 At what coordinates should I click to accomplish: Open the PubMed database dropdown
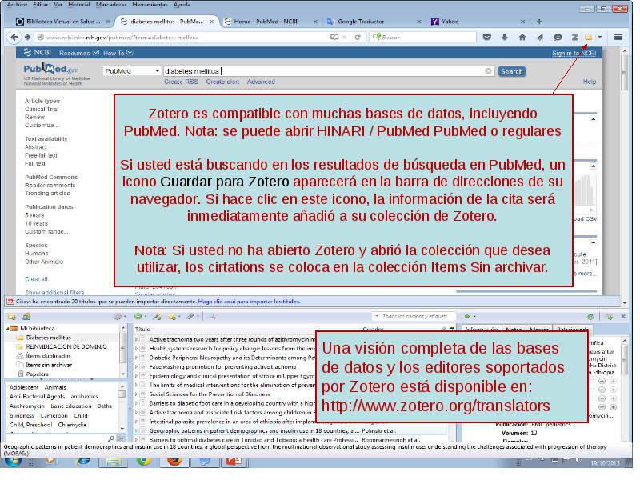coord(131,71)
